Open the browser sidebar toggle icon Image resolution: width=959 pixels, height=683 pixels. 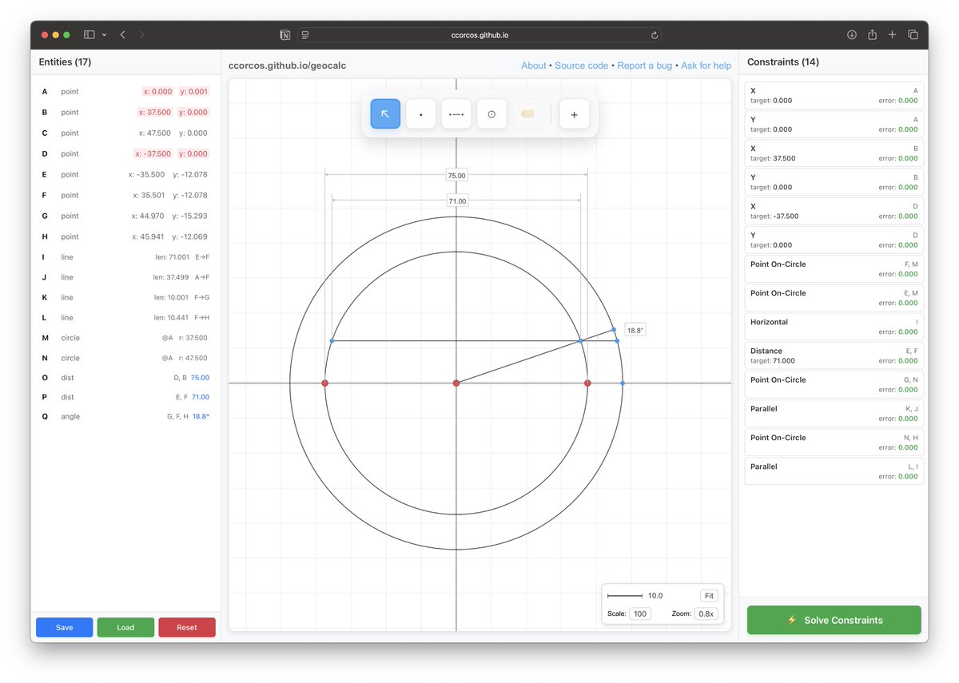(90, 34)
